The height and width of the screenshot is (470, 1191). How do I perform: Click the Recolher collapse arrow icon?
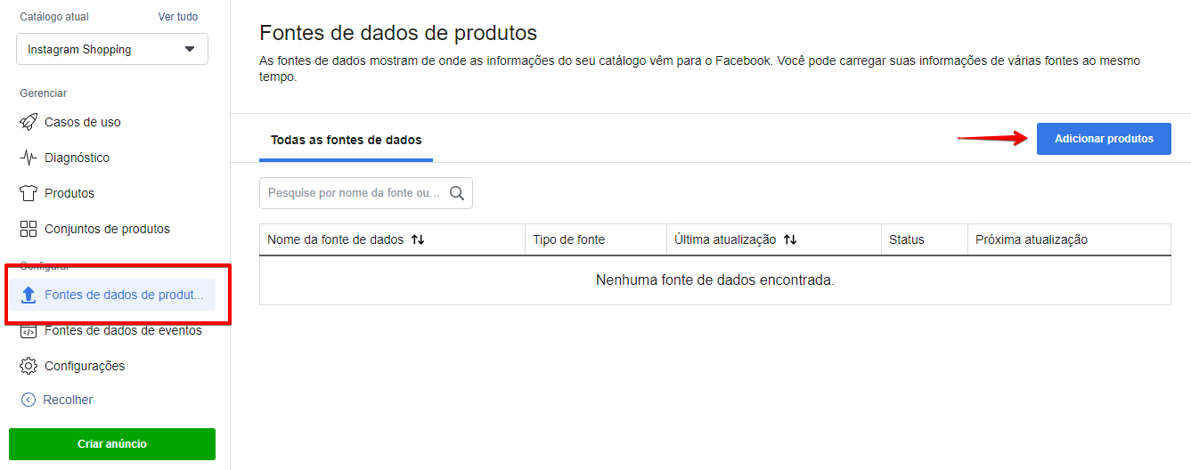point(29,400)
